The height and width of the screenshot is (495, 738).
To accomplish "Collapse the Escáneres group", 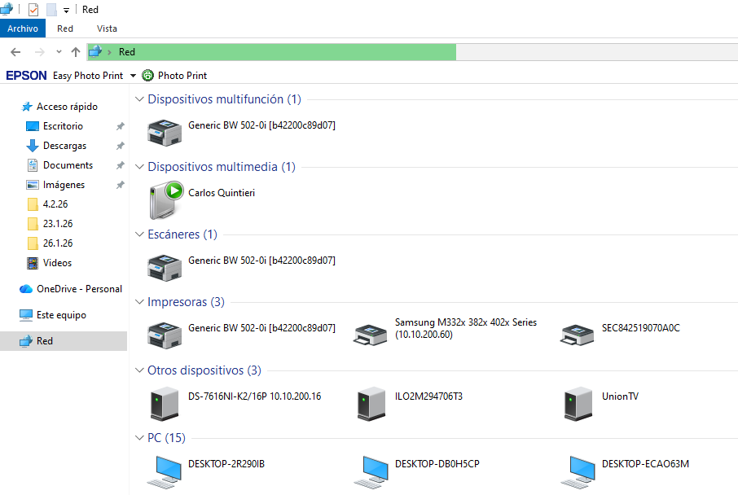I will (139, 234).
